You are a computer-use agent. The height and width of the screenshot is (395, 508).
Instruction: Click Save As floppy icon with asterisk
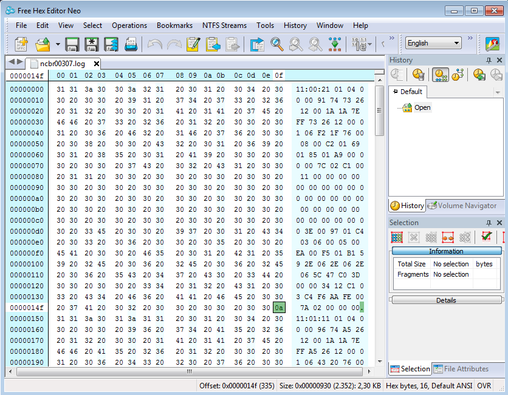pyautogui.click(x=92, y=44)
